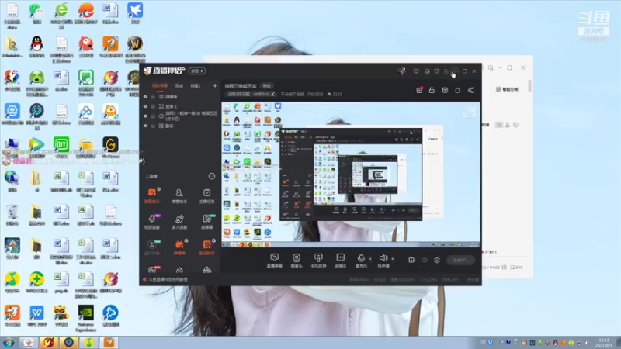Image resolution: width=621 pixels, height=349 pixels.
Task: Open the skin T-shirt icon in the title bar
Action: pyautogui.click(x=436, y=71)
